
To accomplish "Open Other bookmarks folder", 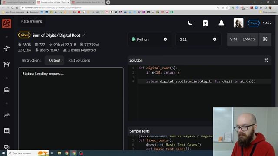I will 268,12.
